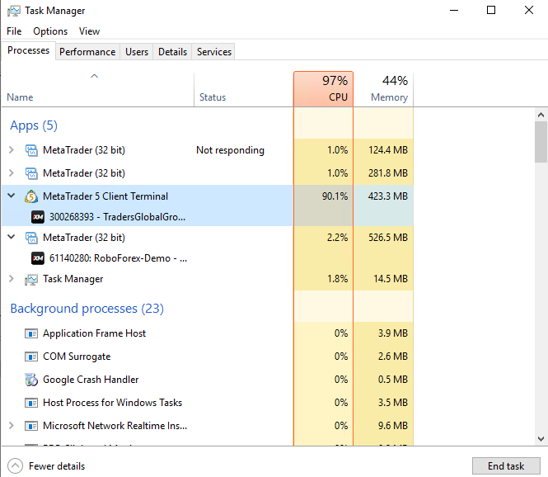This screenshot has width=548, height=477.
Task: Collapse the MetaTrader (32 bit) group using 526.5 MB
Action: pos(12,237)
